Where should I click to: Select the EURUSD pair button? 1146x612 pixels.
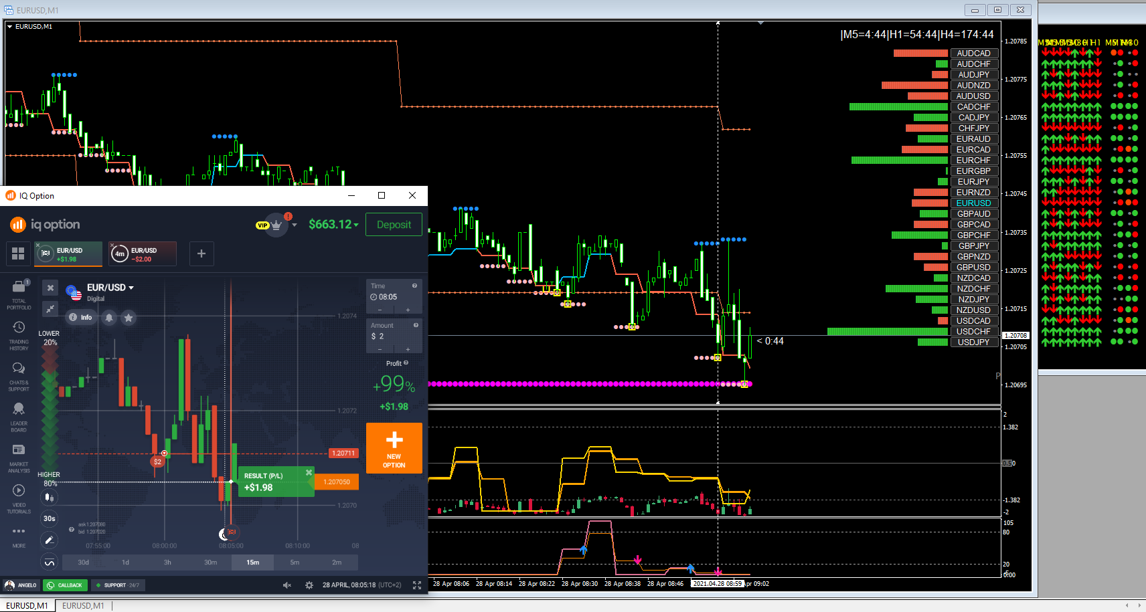point(974,203)
